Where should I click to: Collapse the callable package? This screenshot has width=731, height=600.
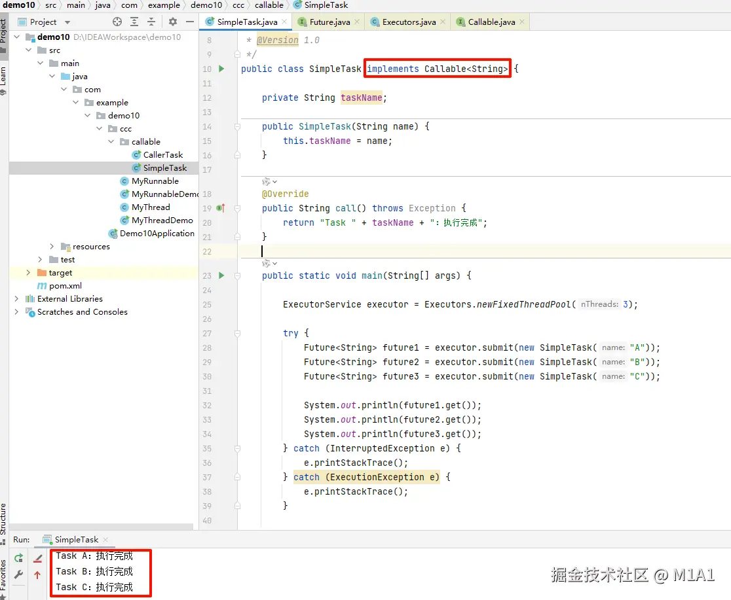point(111,141)
